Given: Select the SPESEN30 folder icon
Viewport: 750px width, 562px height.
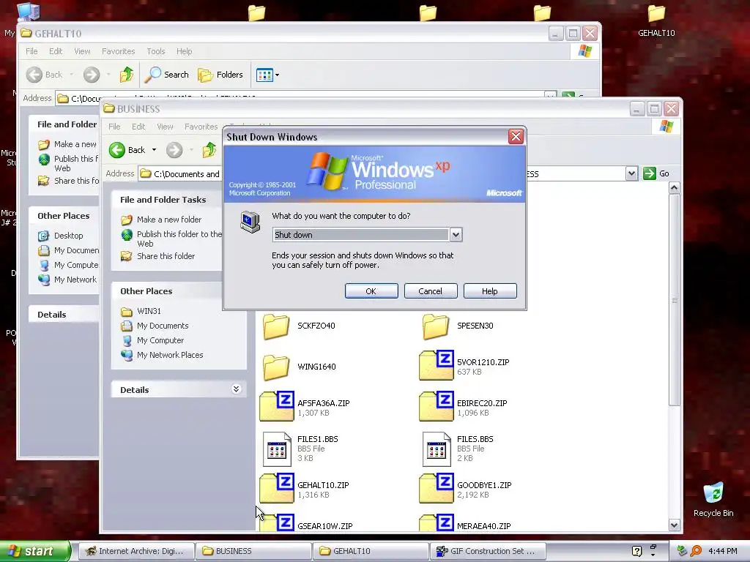Looking at the screenshot, I should tap(436, 326).
